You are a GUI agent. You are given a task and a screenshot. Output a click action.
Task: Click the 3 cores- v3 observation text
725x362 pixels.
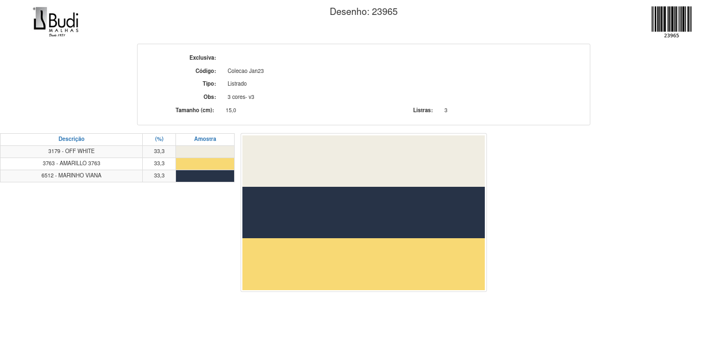pyautogui.click(x=241, y=97)
